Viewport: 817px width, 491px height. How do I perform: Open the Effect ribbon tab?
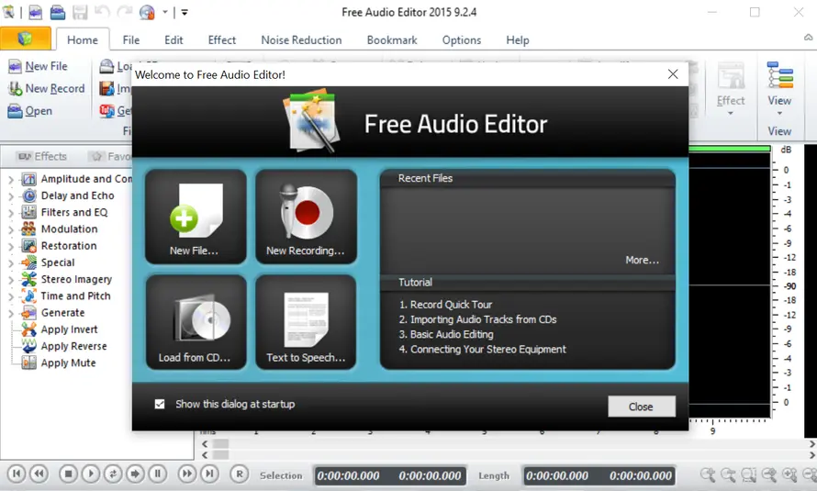coord(221,40)
